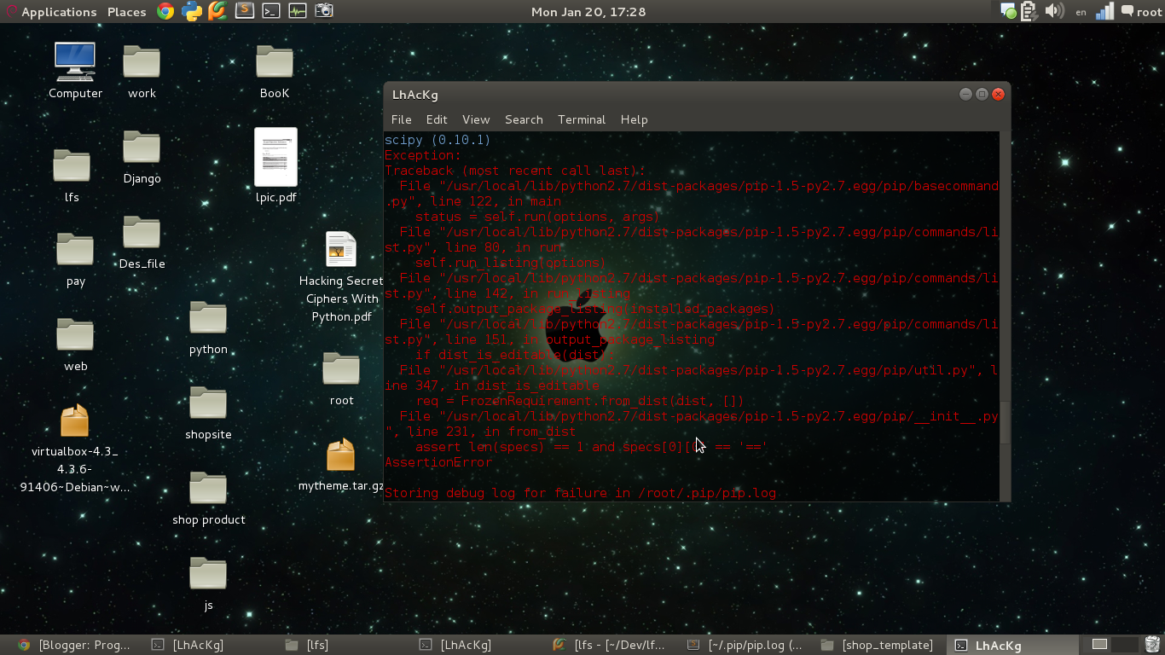Open Python IDLE from the top panel

(192, 11)
